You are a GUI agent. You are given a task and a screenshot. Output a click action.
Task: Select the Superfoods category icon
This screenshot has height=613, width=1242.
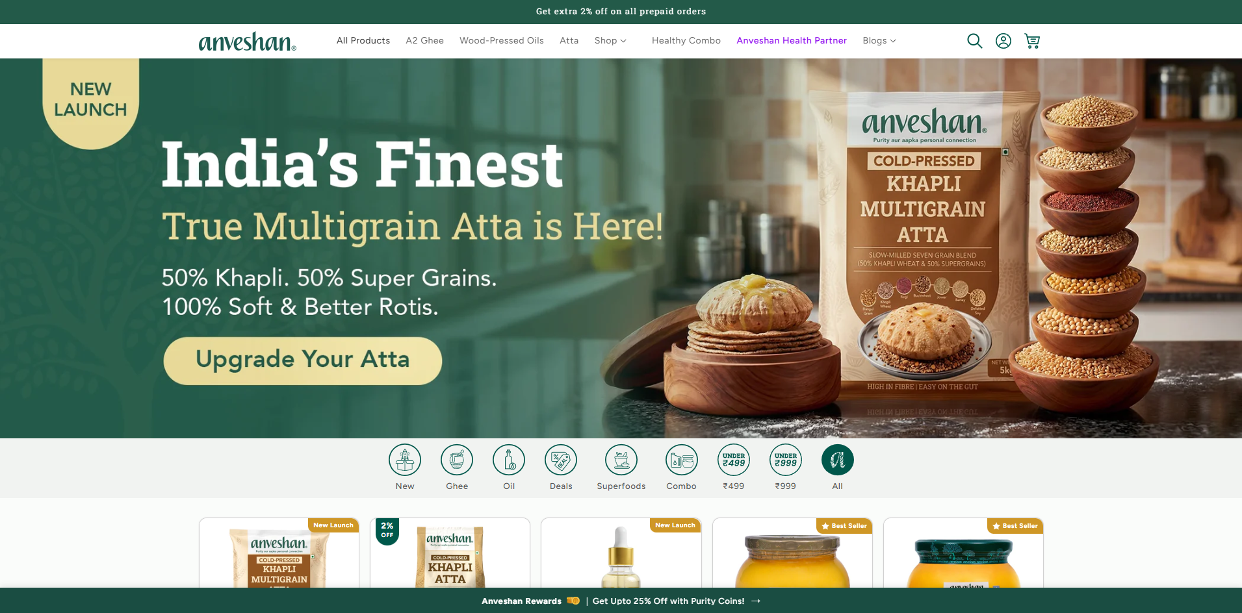click(621, 460)
